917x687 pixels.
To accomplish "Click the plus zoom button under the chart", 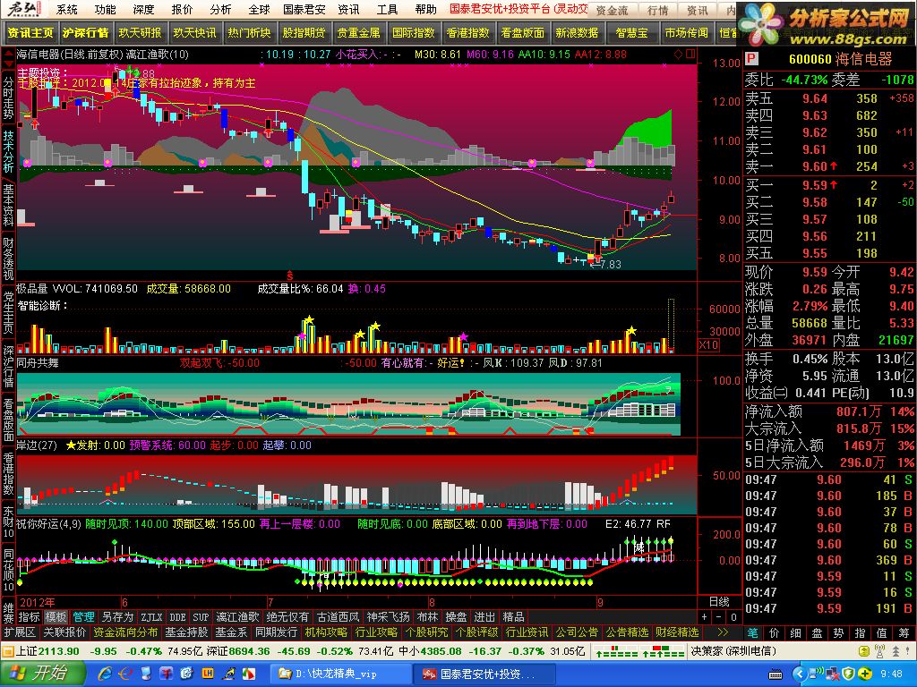I will [x=705, y=617].
